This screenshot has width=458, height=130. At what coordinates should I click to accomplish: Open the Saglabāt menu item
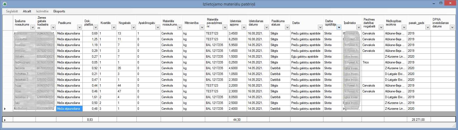pyautogui.click(x=12, y=11)
